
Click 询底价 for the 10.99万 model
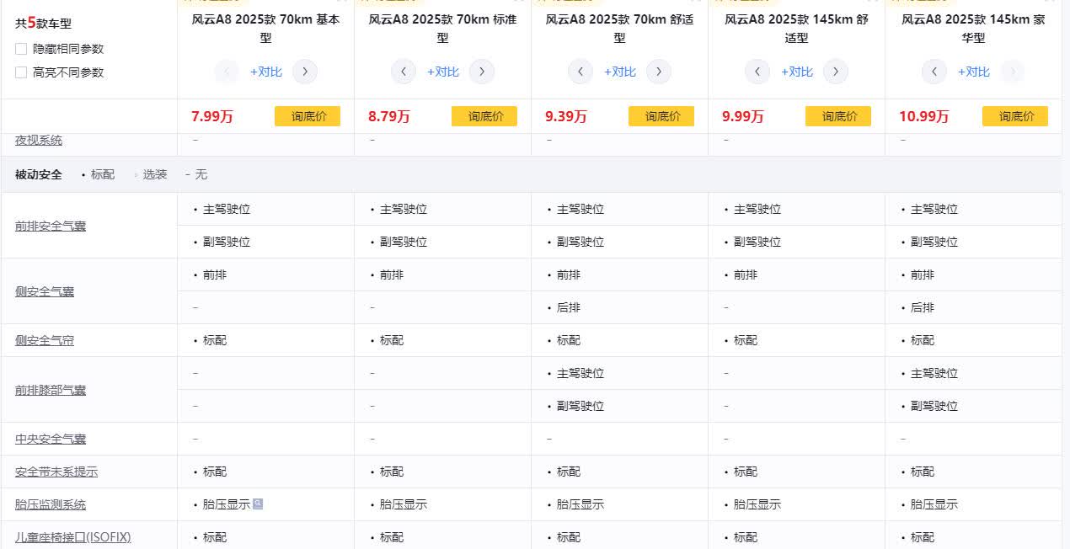click(x=1015, y=116)
